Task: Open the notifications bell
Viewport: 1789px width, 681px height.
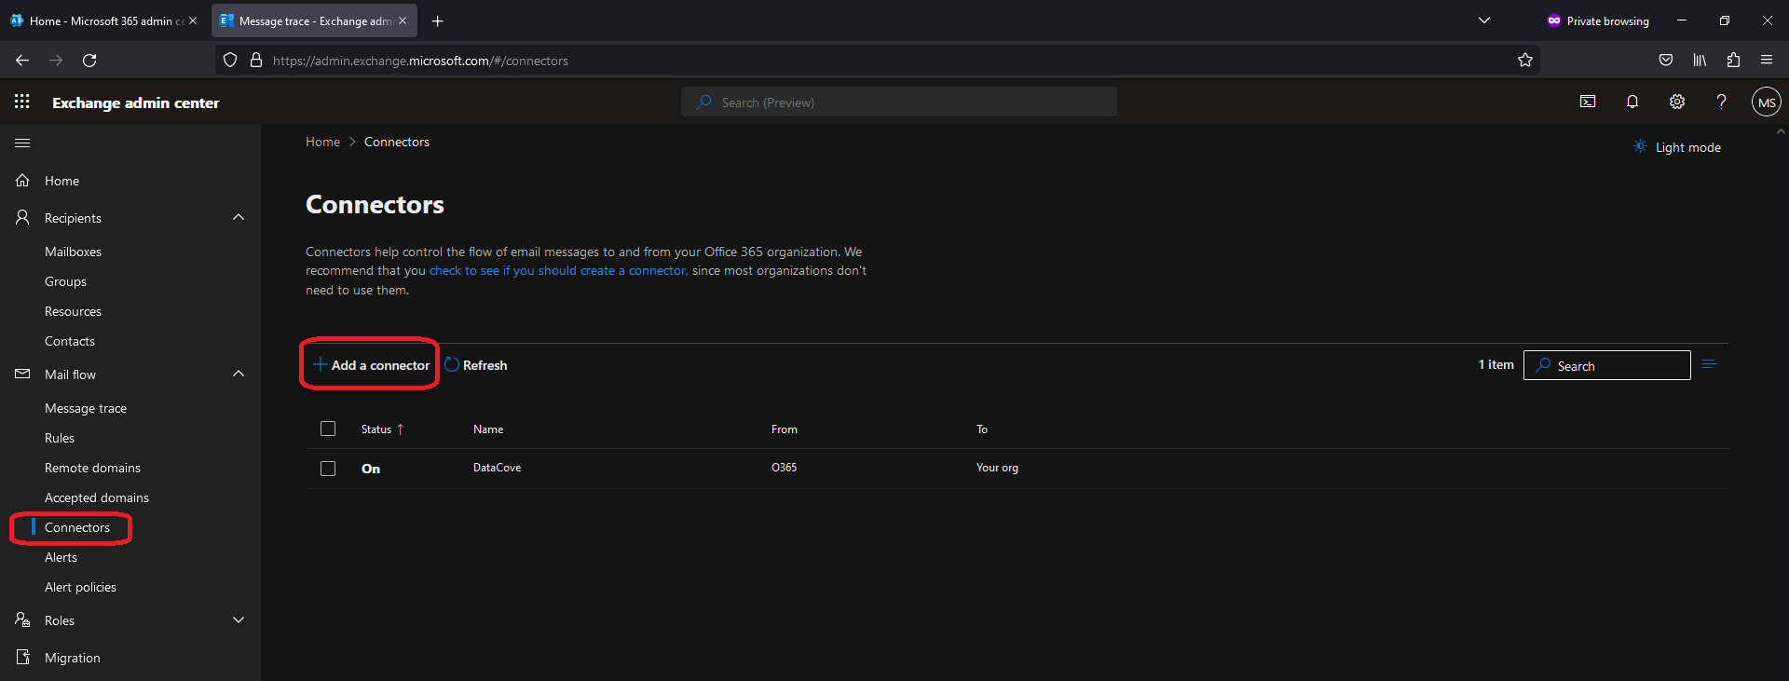Action: (1632, 102)
